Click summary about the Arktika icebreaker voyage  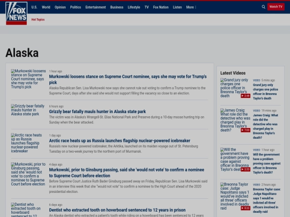click(x=124, y=149)
